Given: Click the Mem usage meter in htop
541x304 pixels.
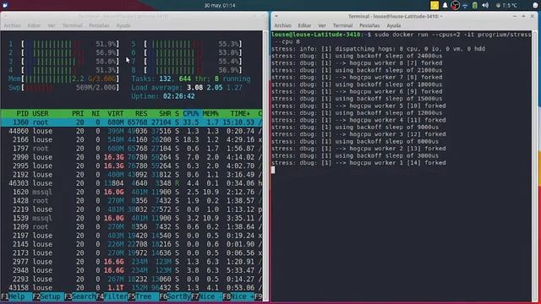Looking at the screenshot, I should tap(64, 79).
